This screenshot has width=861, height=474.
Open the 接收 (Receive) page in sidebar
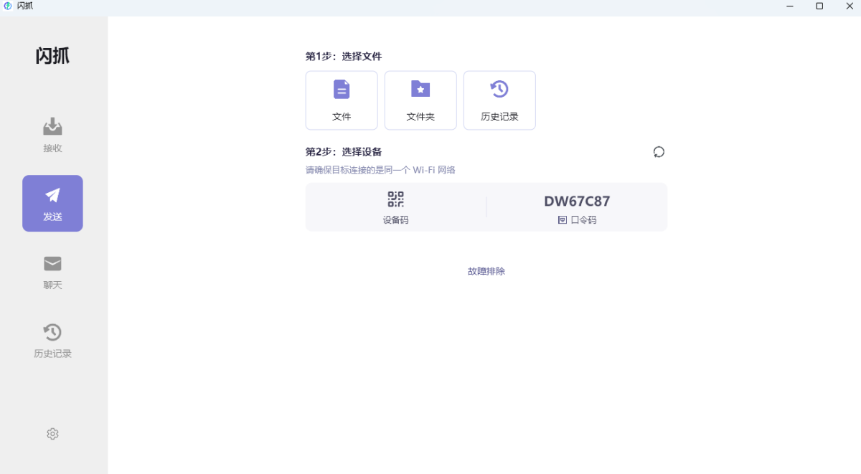tap(52, 135)
